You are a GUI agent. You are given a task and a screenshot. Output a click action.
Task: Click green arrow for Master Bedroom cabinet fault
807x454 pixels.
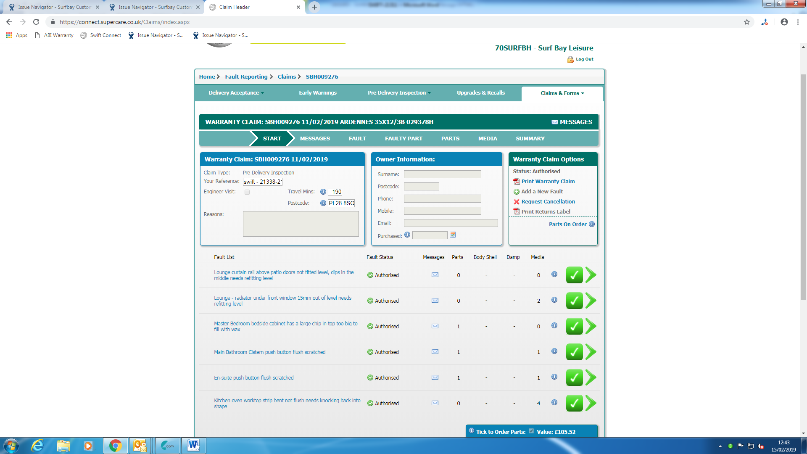pyautogui.click(x=591, y=326)
